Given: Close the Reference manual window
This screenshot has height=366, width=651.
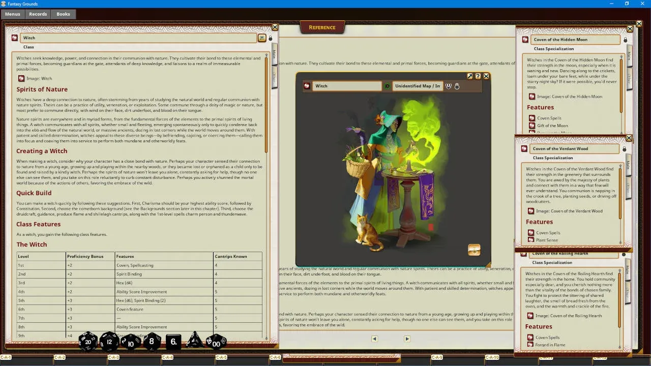Looking at the screenshot, I should (x=639, y=23).
